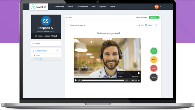Viewport: 195px width, 110px height.
Task: Click the Talview logo
Action: (39, 7)
